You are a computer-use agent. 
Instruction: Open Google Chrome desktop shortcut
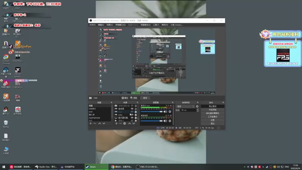(6, 59)
